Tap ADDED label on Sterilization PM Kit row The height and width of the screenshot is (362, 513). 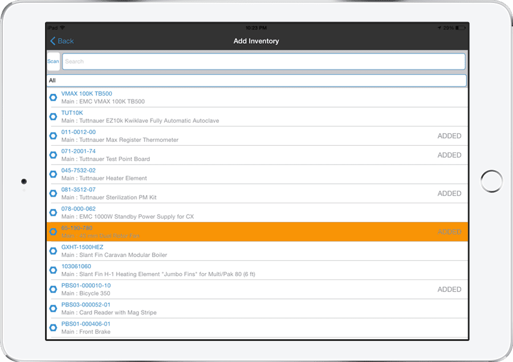[450, 194]
